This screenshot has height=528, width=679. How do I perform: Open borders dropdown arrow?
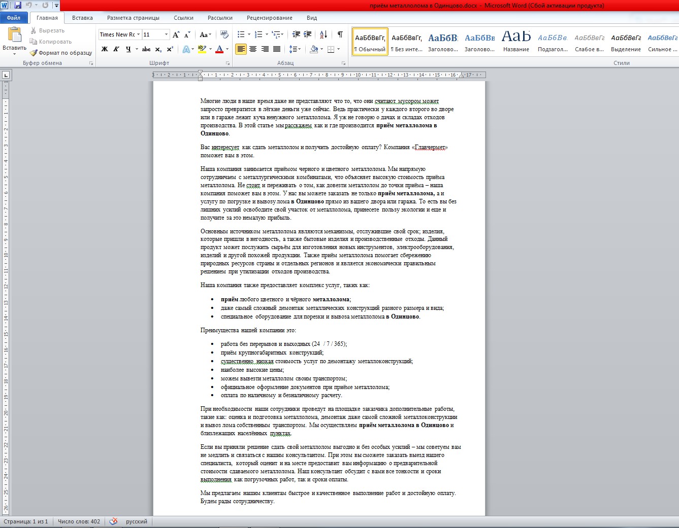coord(339,49)
